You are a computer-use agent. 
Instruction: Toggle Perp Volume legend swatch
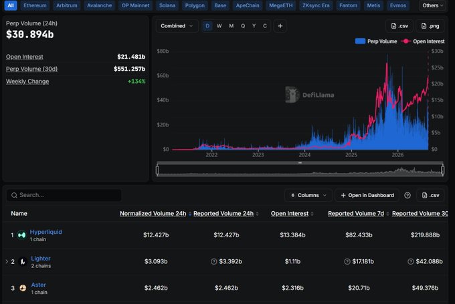(x=360, y=41)
